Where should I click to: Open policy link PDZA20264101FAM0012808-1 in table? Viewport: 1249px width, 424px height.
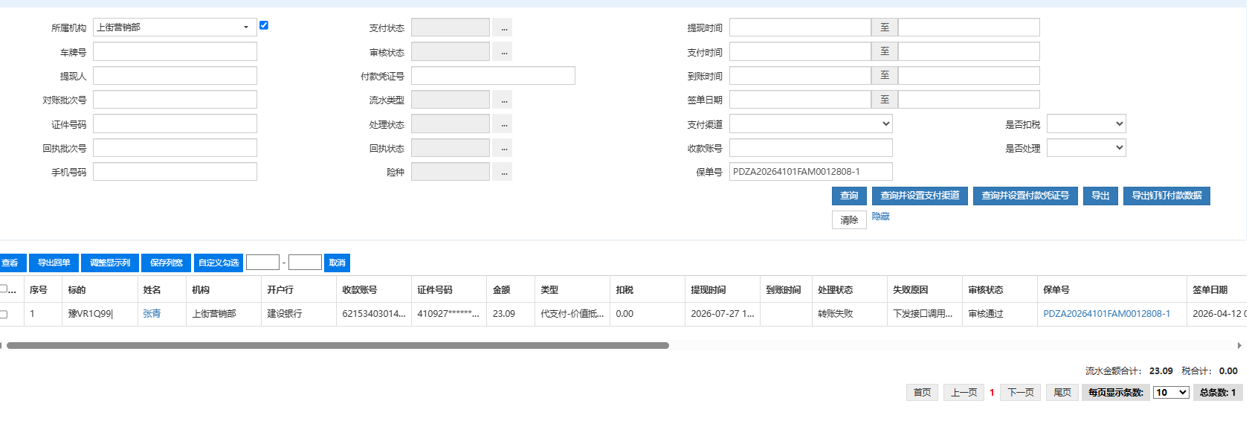(x=1106, y=314)
